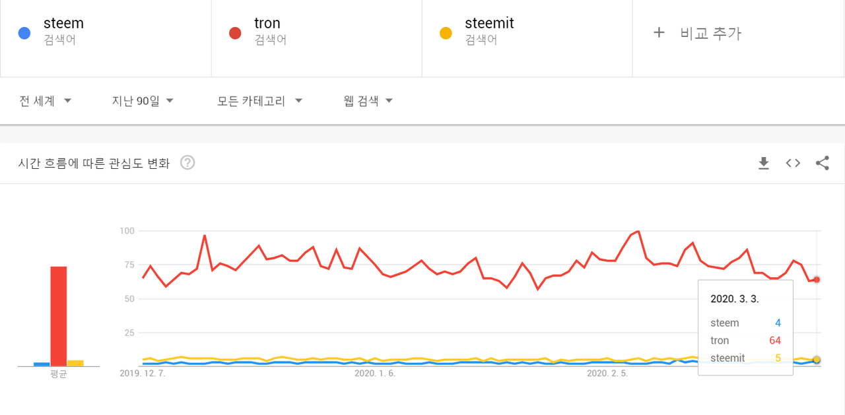
Task: Select the red tron color dot
Action: (235, 33)
